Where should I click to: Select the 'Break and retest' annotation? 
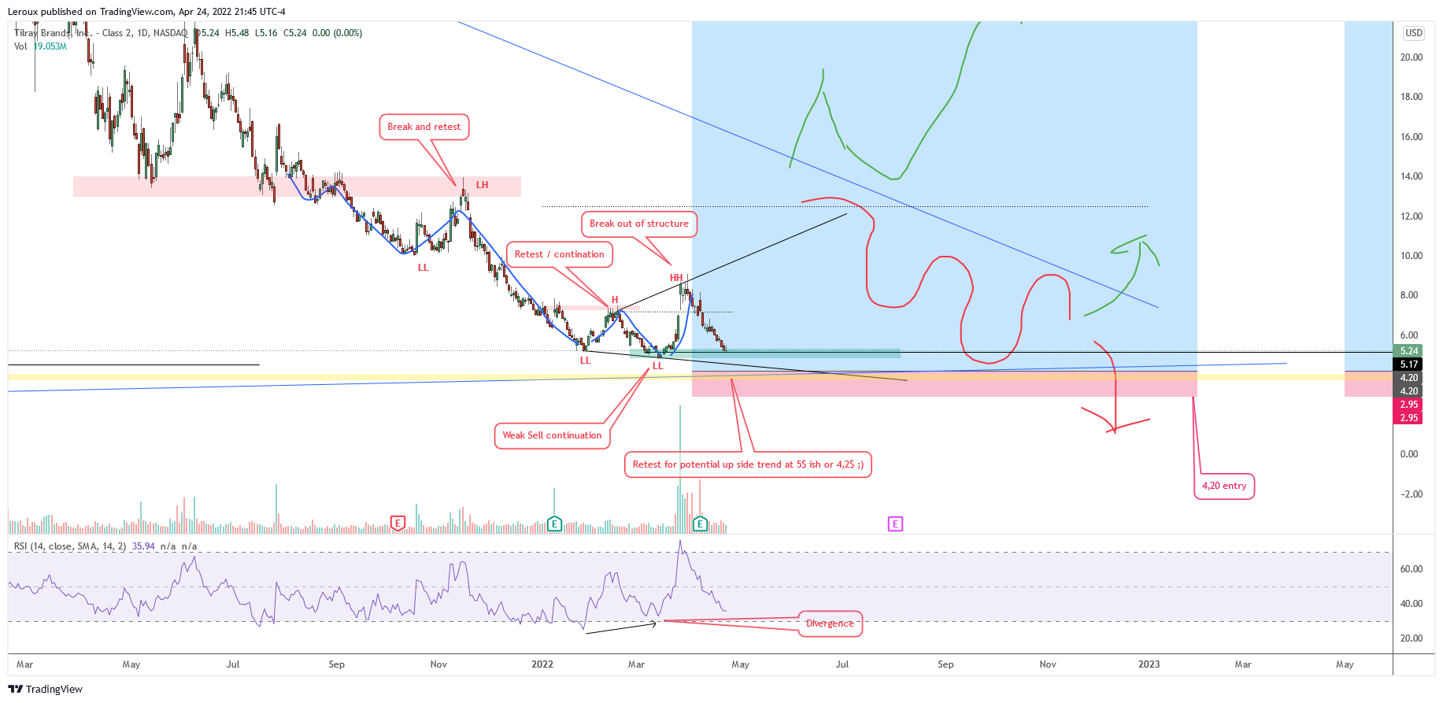424,127
